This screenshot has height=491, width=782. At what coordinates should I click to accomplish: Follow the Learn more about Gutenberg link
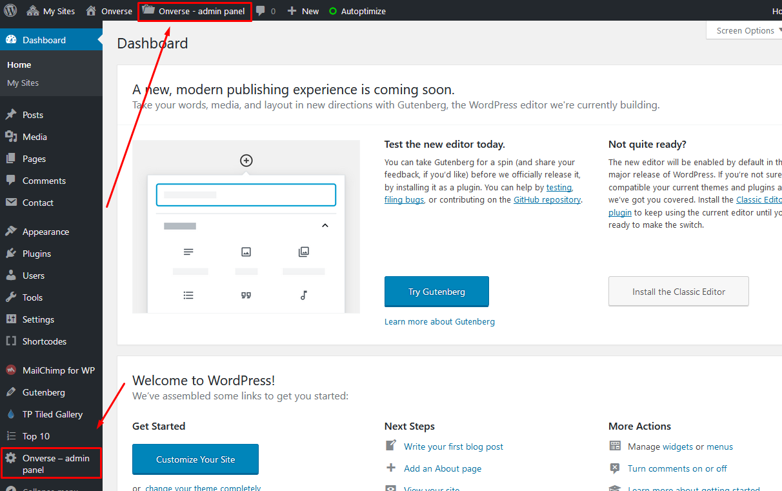point(439,321)
